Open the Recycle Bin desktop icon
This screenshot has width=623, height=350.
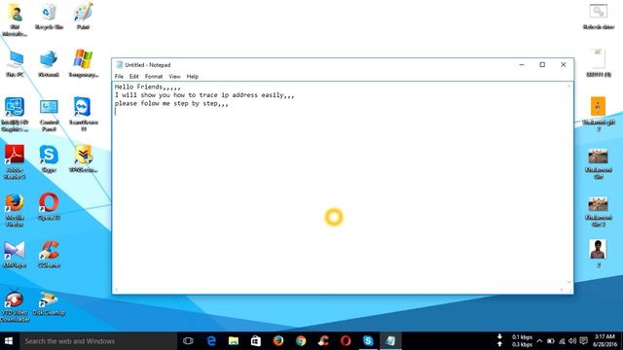pyautogui.click(x=49, y=17)
